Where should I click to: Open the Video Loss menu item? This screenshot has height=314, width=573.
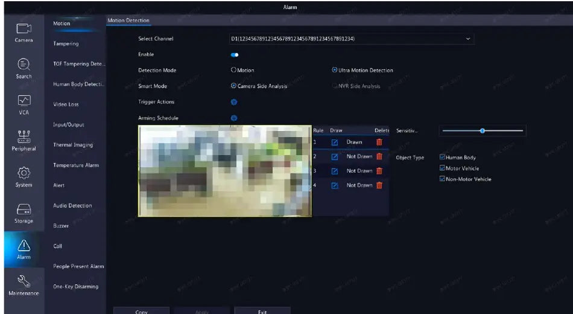coord(66,104)
